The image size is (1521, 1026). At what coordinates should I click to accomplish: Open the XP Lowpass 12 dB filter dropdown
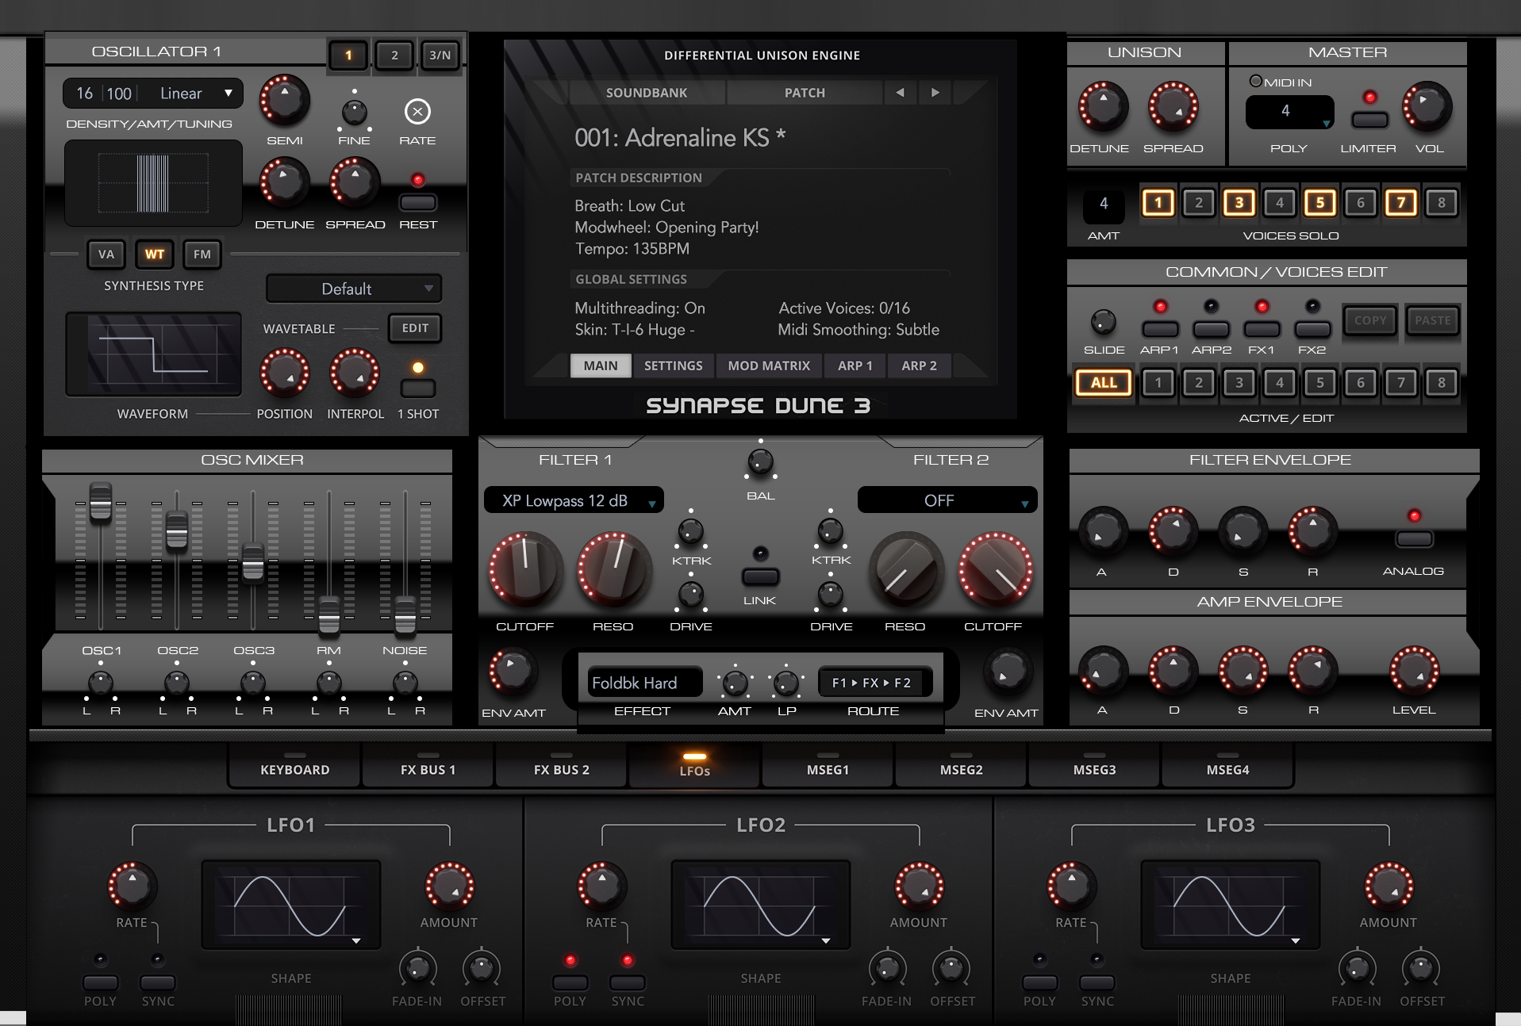coord(574,500)
